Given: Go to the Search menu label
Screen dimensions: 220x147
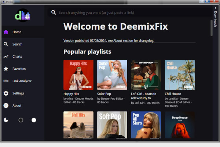Looking at the screenshot, I should click(x=17, y=44).
